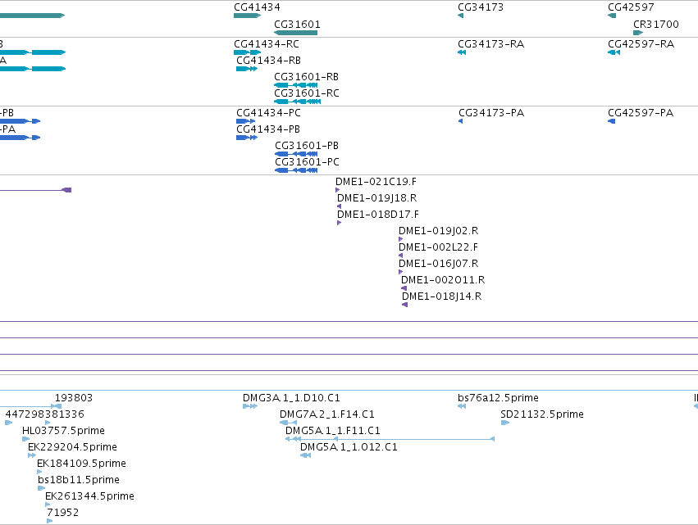Click the DME1-002O11.R label
698x525 pixels.
[x=442, y=280]
